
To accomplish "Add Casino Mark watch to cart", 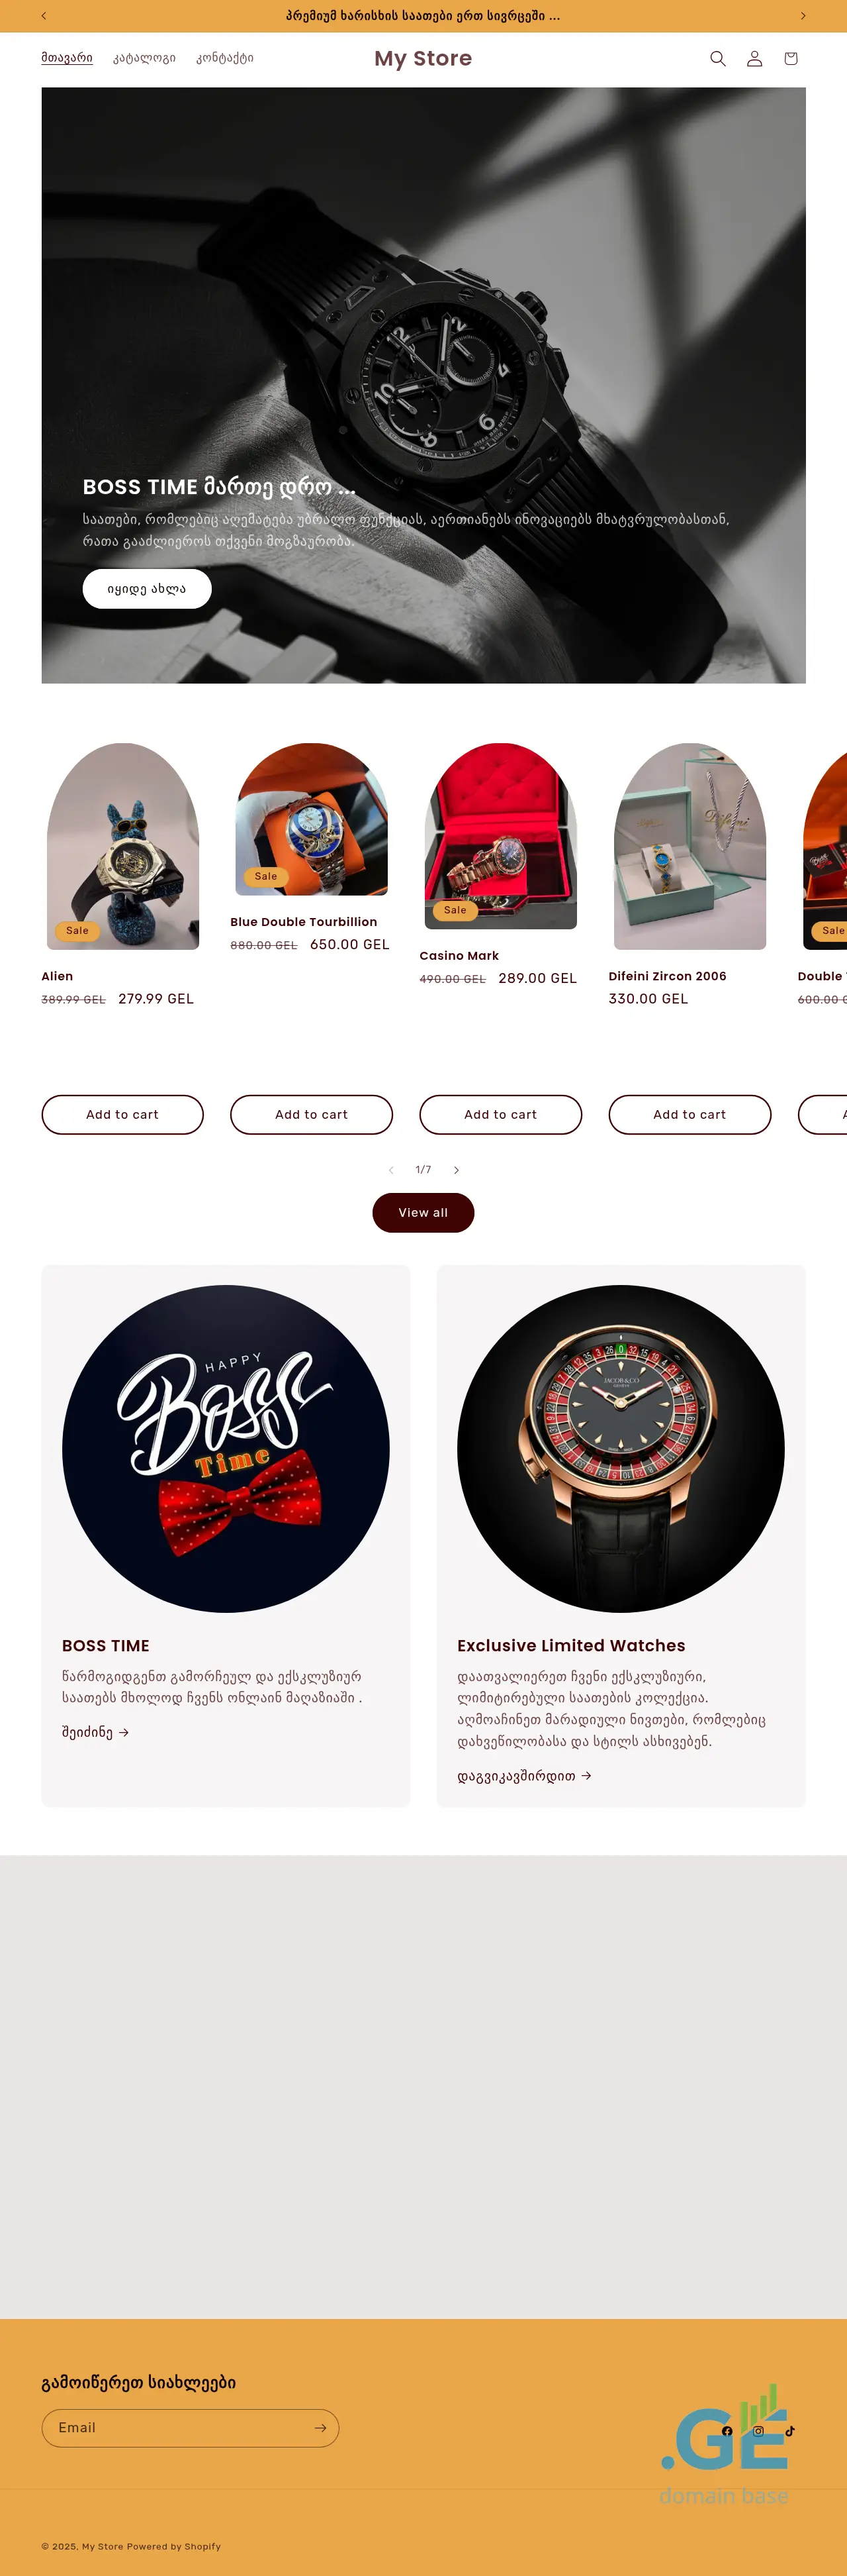I will coord(500,1115).
